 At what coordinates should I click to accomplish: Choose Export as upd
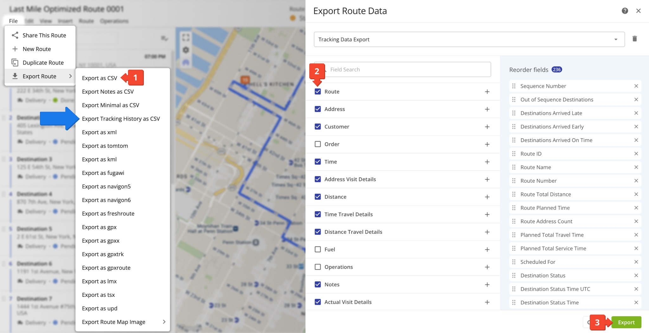tap(100, 308)
